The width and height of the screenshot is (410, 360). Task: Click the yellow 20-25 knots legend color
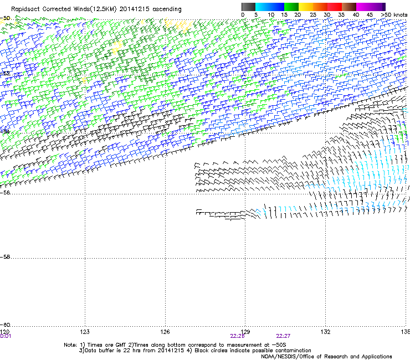pos(306,7)
